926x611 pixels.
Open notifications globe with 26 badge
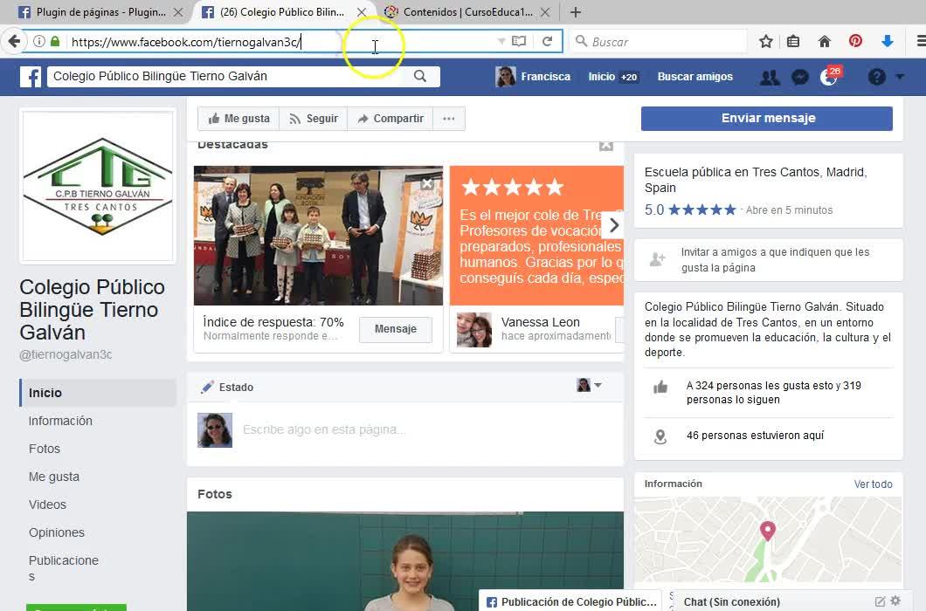point(830,76)
